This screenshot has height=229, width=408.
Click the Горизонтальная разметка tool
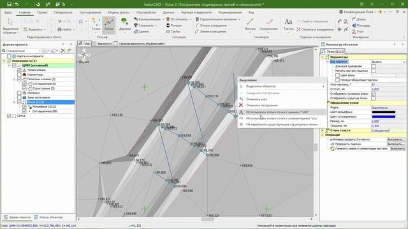coord(217,19)
